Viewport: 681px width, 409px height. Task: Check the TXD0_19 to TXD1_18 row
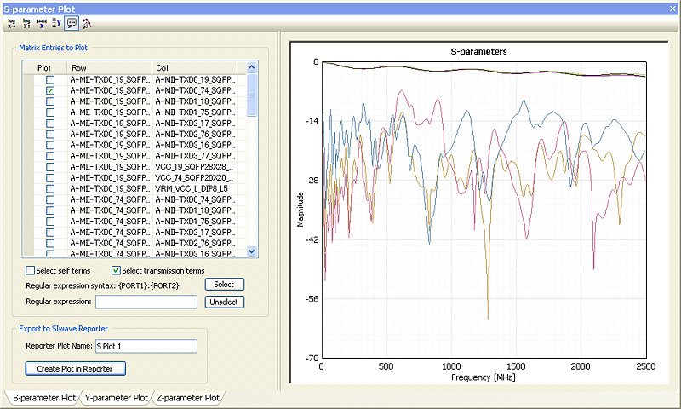tap(50, 101)
